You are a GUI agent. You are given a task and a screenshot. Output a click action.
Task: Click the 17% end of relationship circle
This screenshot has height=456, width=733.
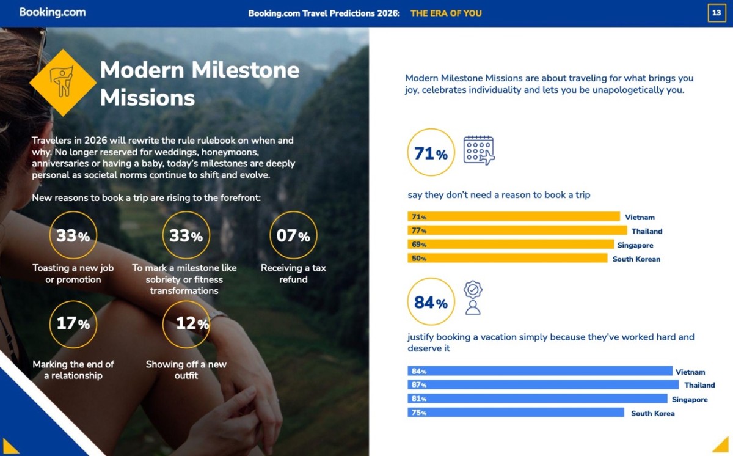point(73,324)
